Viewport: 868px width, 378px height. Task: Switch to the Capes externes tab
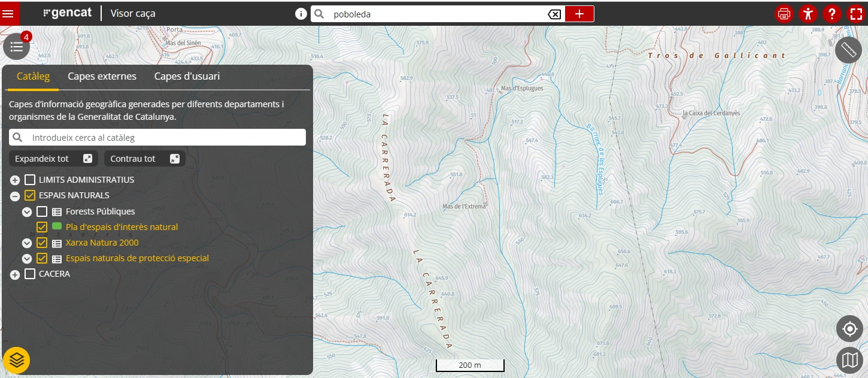pyautogui.click(x=102, y=76)
